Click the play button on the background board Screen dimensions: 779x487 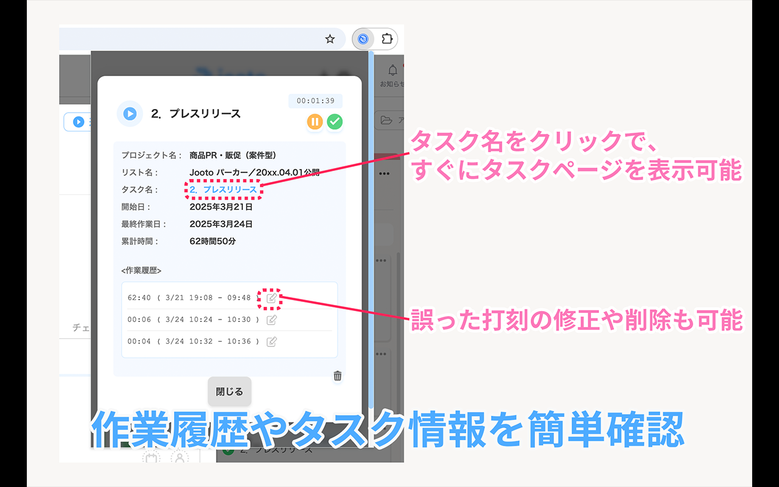[79, 122]
